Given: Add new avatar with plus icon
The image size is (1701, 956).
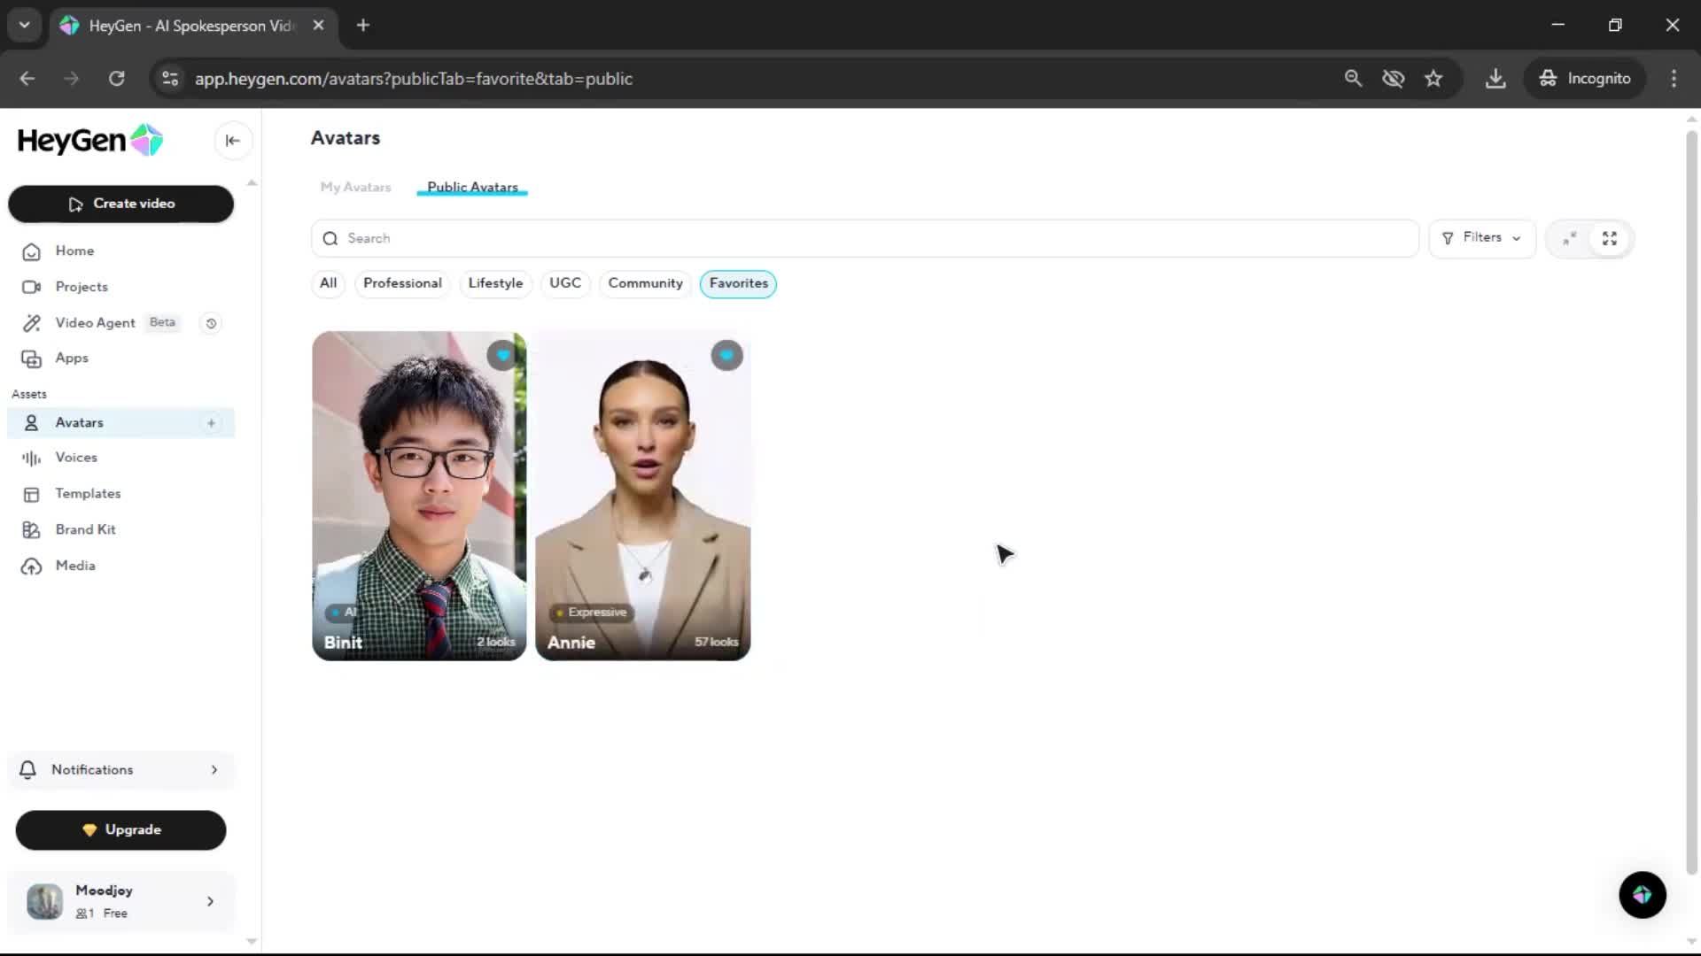Looking at the screenshot, I should pos(211,423).
